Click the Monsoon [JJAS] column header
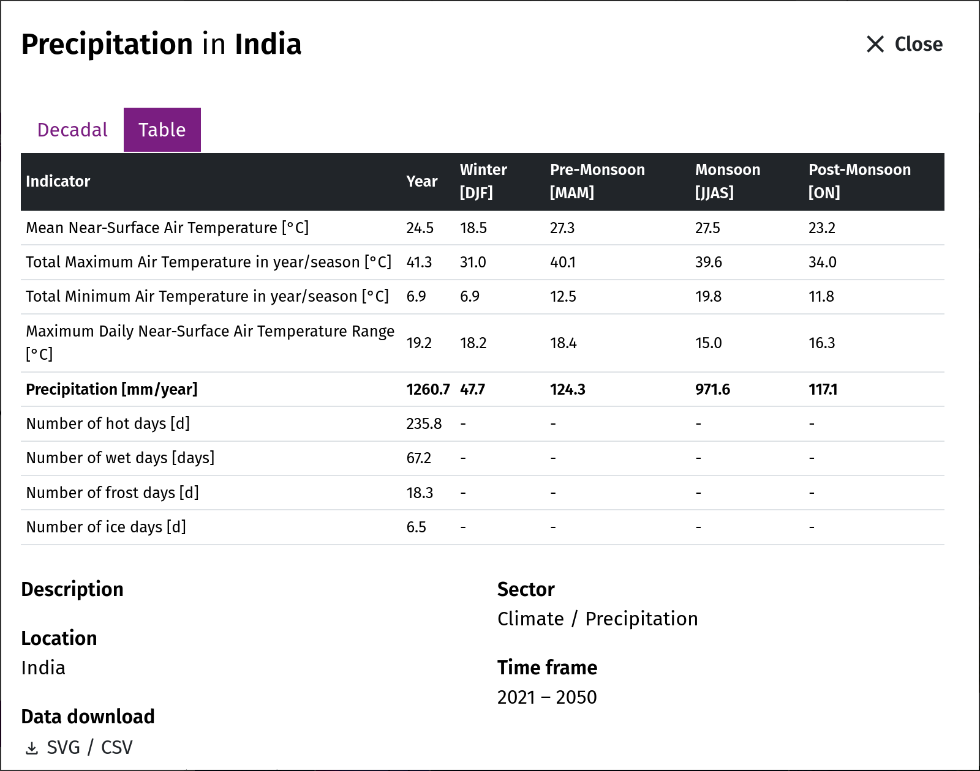This screenshot has height=771, width=980. click(x=728, y=181)
